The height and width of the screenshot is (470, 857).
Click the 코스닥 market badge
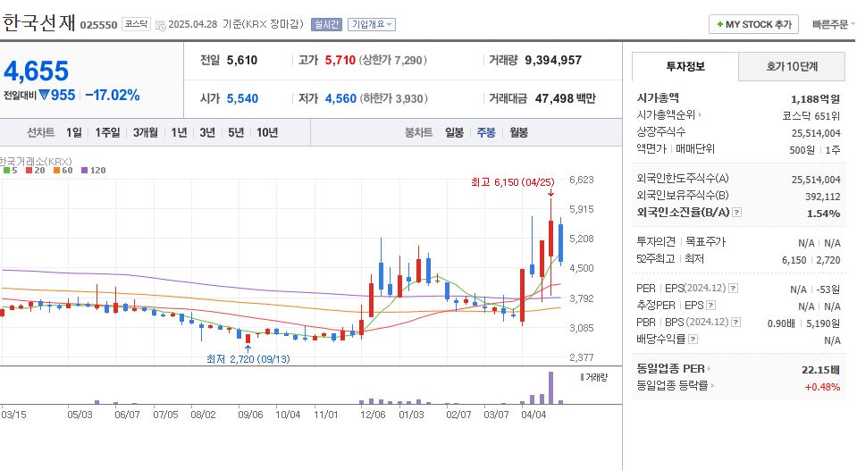point(136,24)
